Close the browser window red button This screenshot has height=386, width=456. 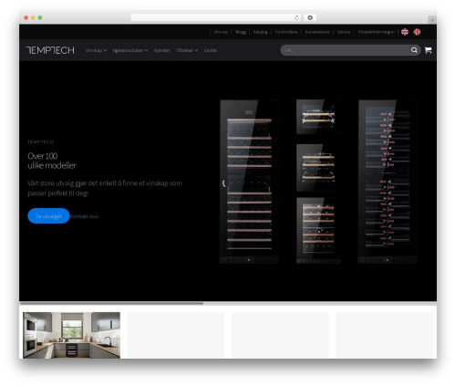click(26, 17)
